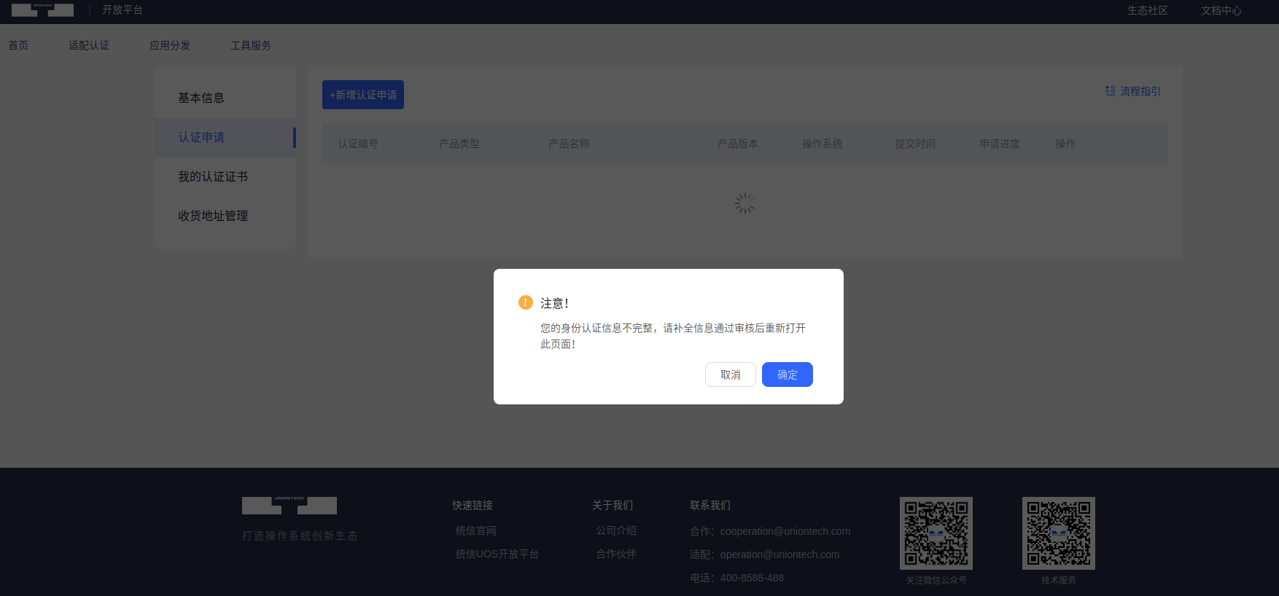The width and height of the screenshot is (1279, 596).
Task: Select 收货地址管理 in the sidebar
Action: tap(213, 216)
